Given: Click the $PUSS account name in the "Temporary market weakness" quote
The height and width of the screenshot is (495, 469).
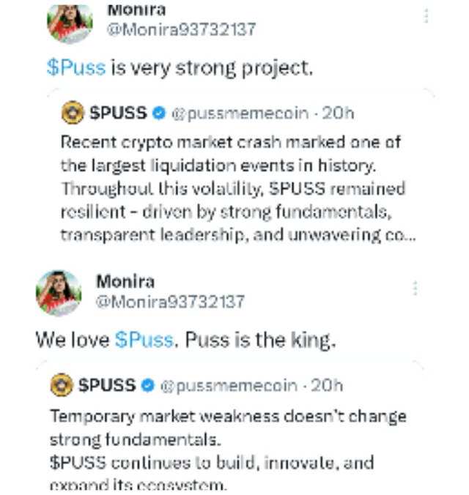Looking at the screenshot, I should (107, 385).
